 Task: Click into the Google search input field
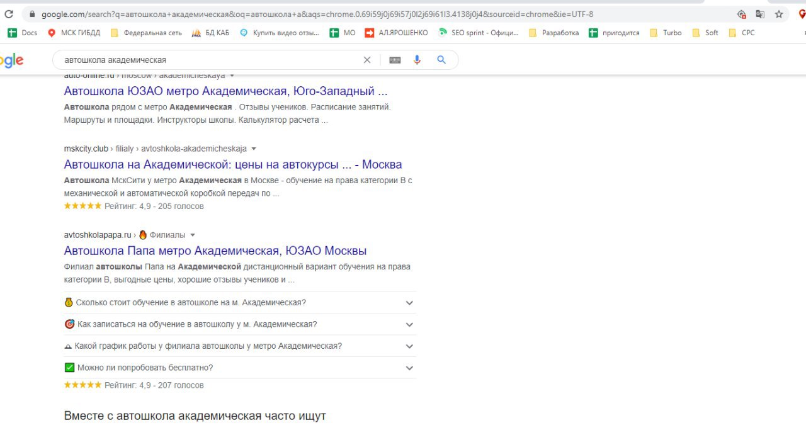[211, 60]
